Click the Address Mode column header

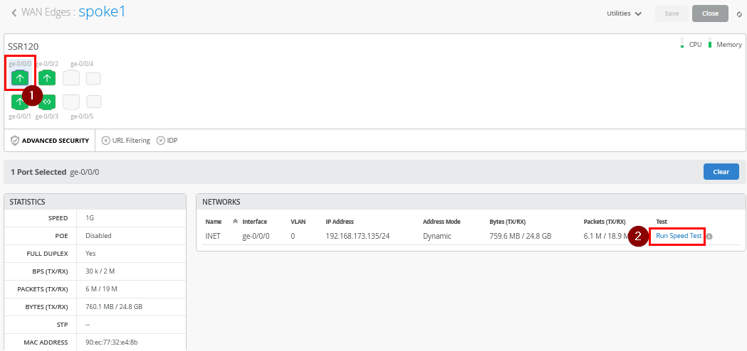441,222
